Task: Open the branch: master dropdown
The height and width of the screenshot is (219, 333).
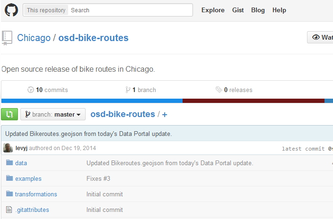Action: [x=53, y=114]
